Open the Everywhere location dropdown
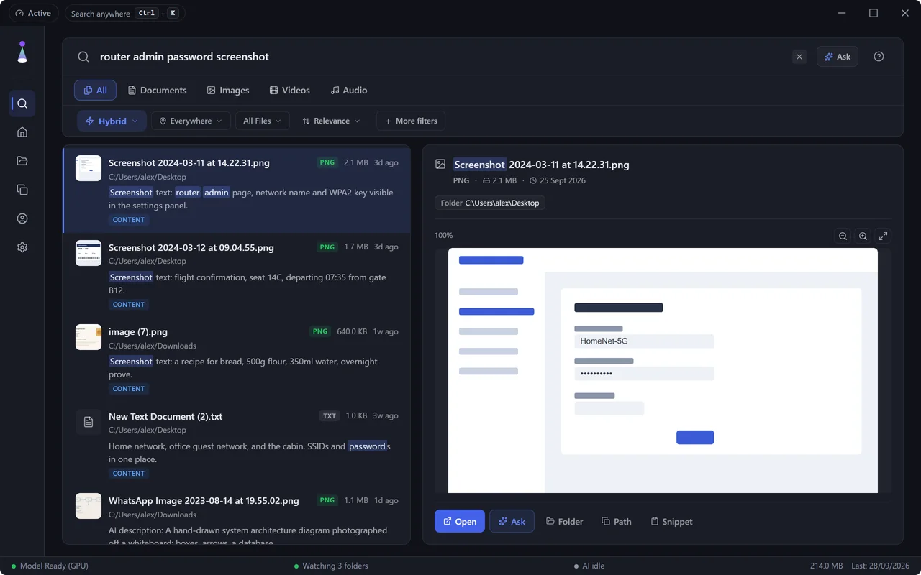The width and height of the screenshot is (921, 575). tap(191, 121)
